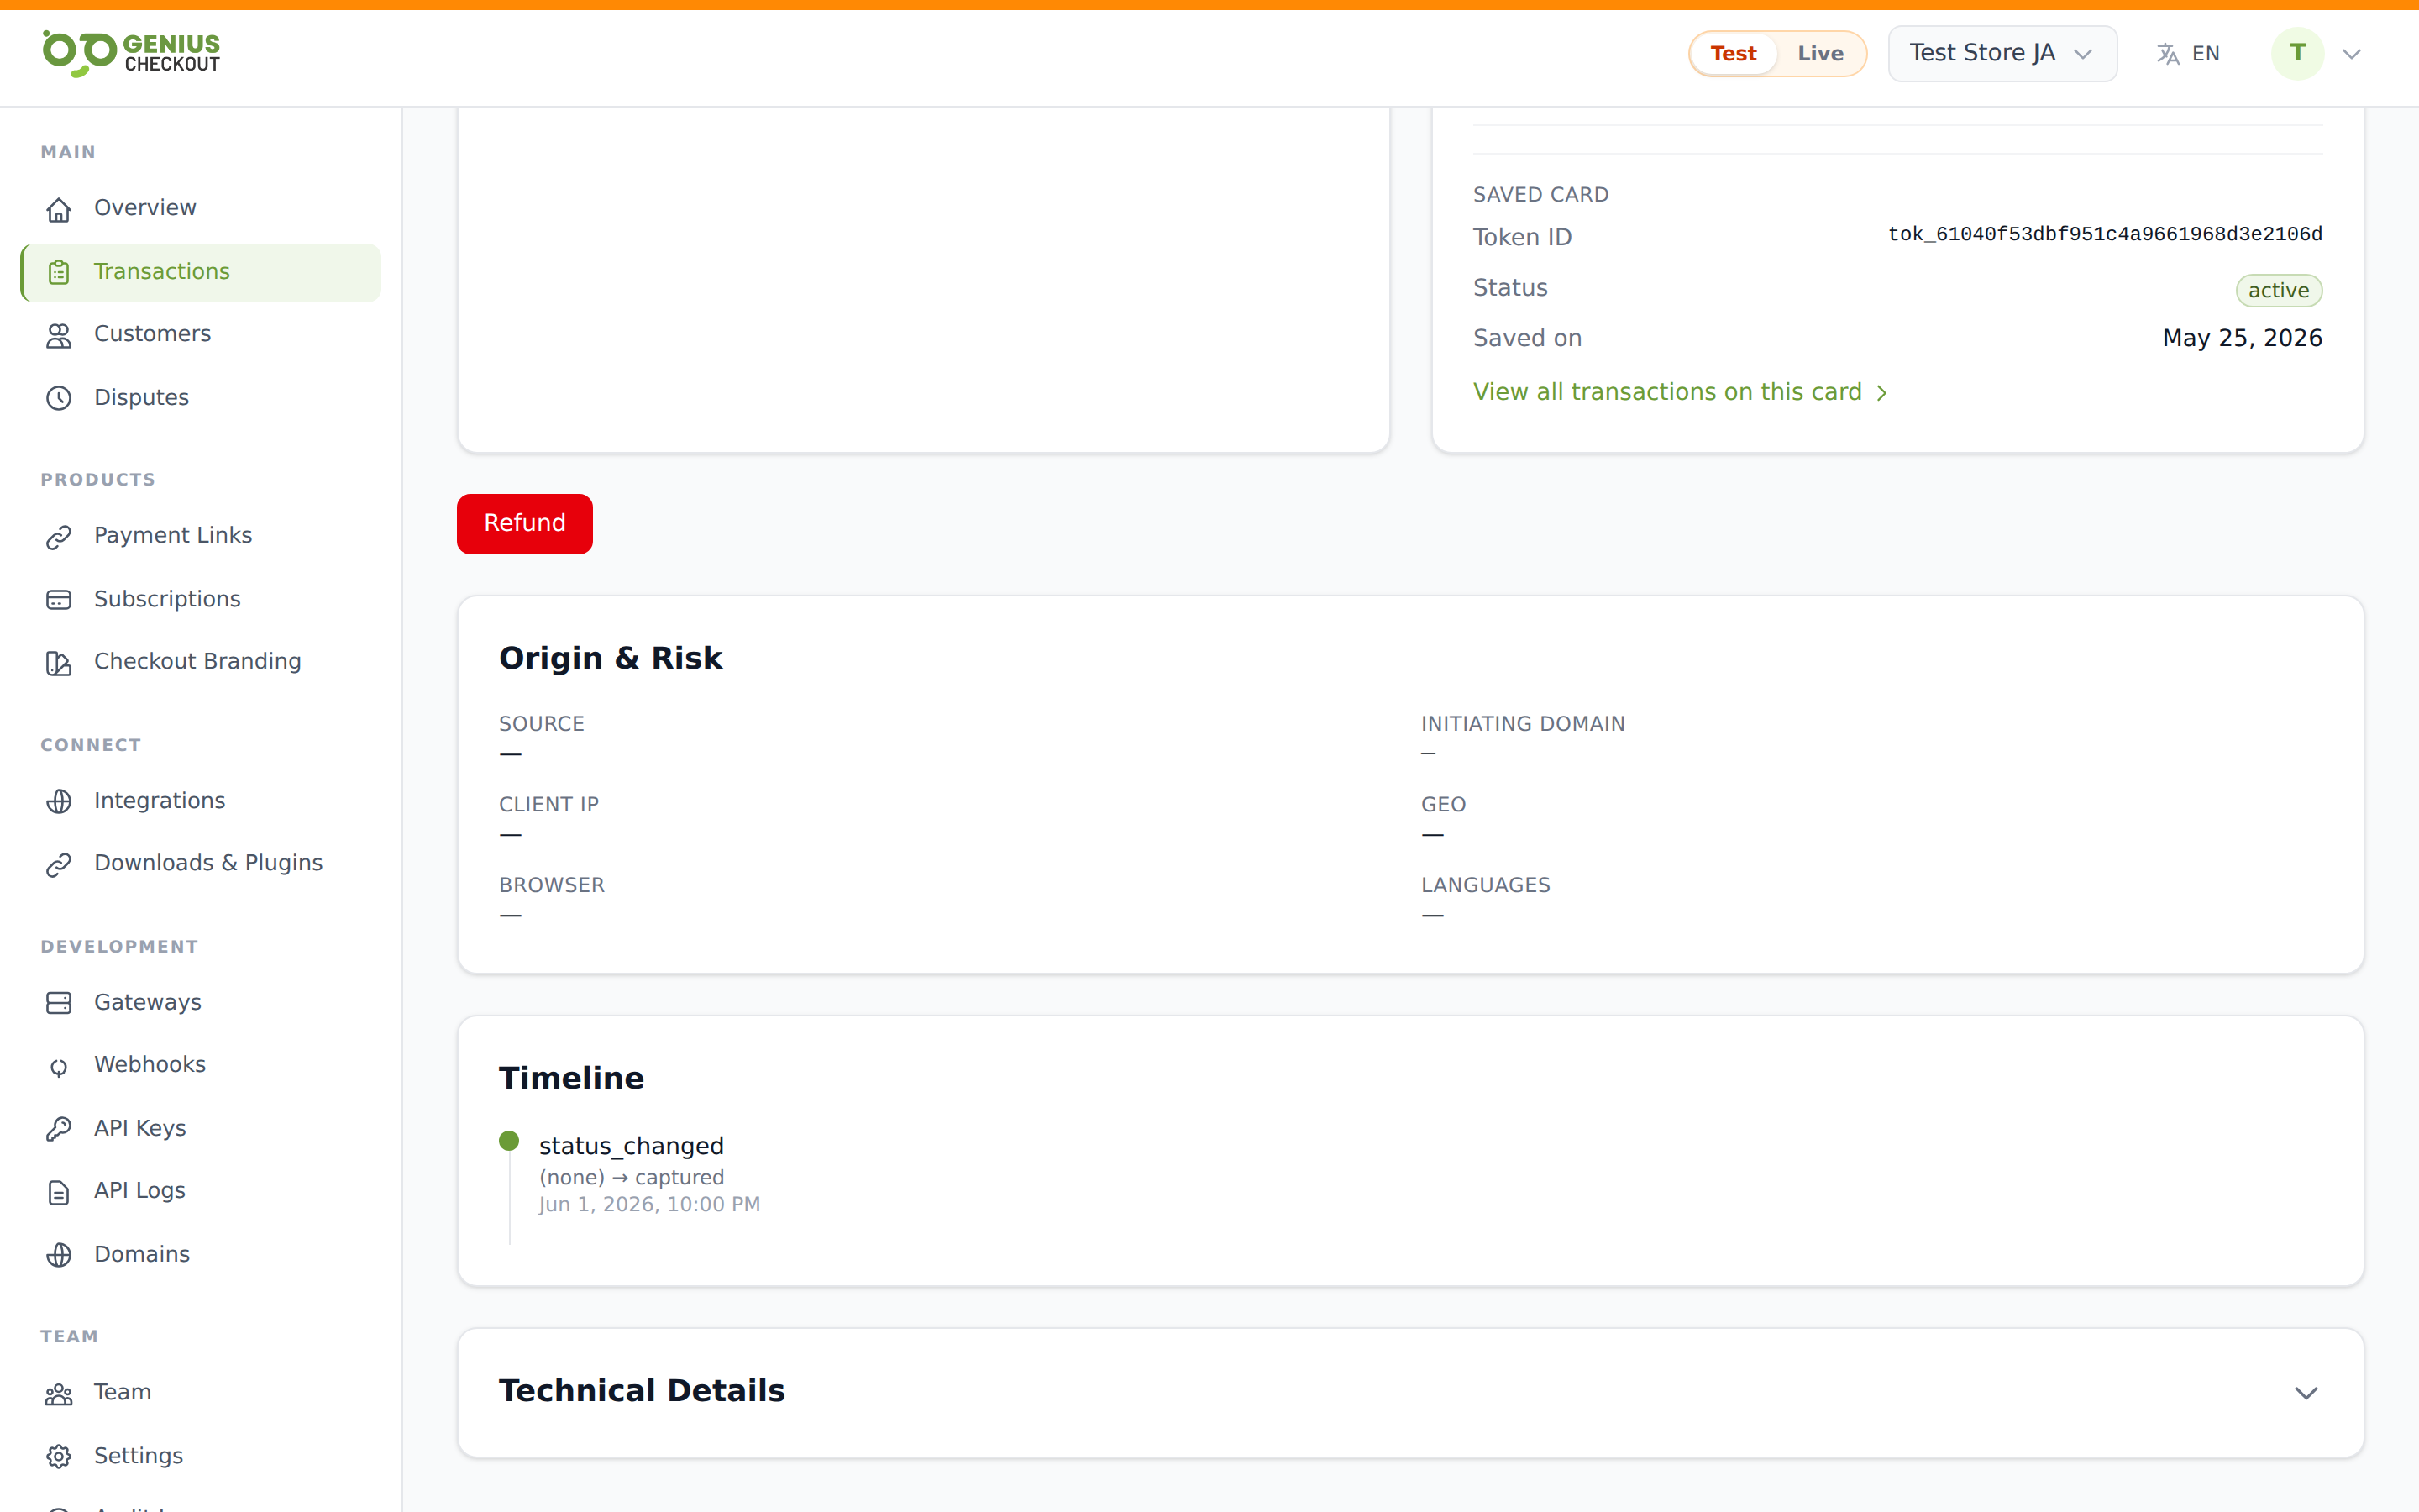The image size is (2419, 1512).
Task: Click the Team group icon
Action: point(59,1394)
